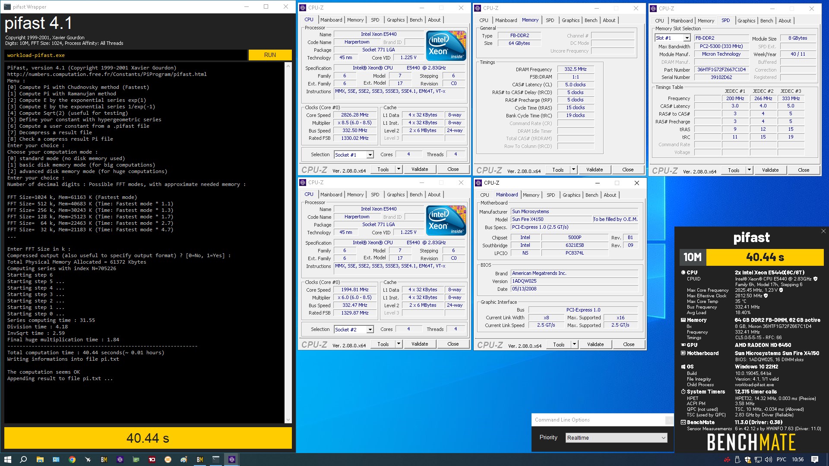Open the volume speaker tray icon

click(769, 460)
